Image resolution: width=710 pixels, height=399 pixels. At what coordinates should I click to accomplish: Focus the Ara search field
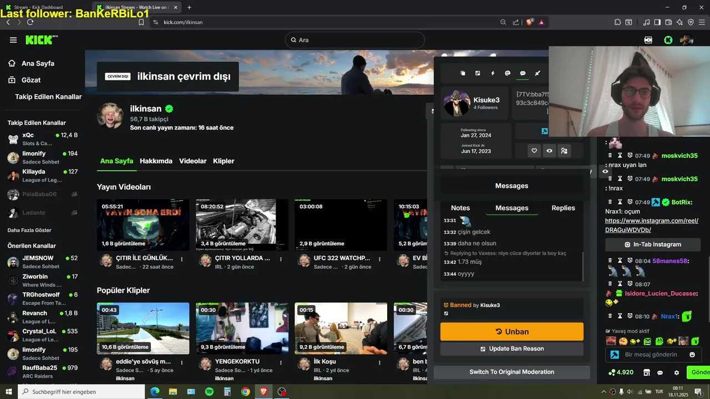pos(355,40)
